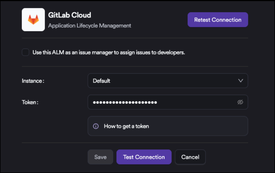Click the 'Instance :' field label
The image size is (275, 173).
tap(33, 81)
